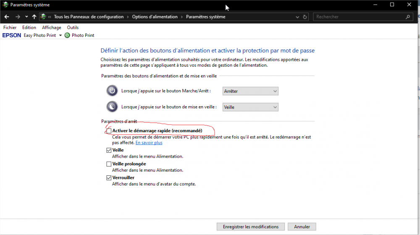
Task: Expand address bar history dropdown
Action: tap(297, 17)
